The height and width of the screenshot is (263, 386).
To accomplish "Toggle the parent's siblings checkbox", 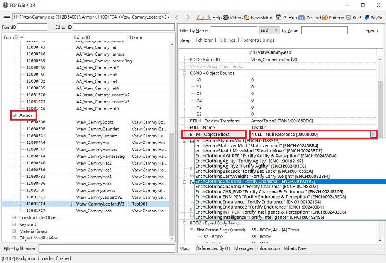I will pyautogui.click(x=240, y=40).
